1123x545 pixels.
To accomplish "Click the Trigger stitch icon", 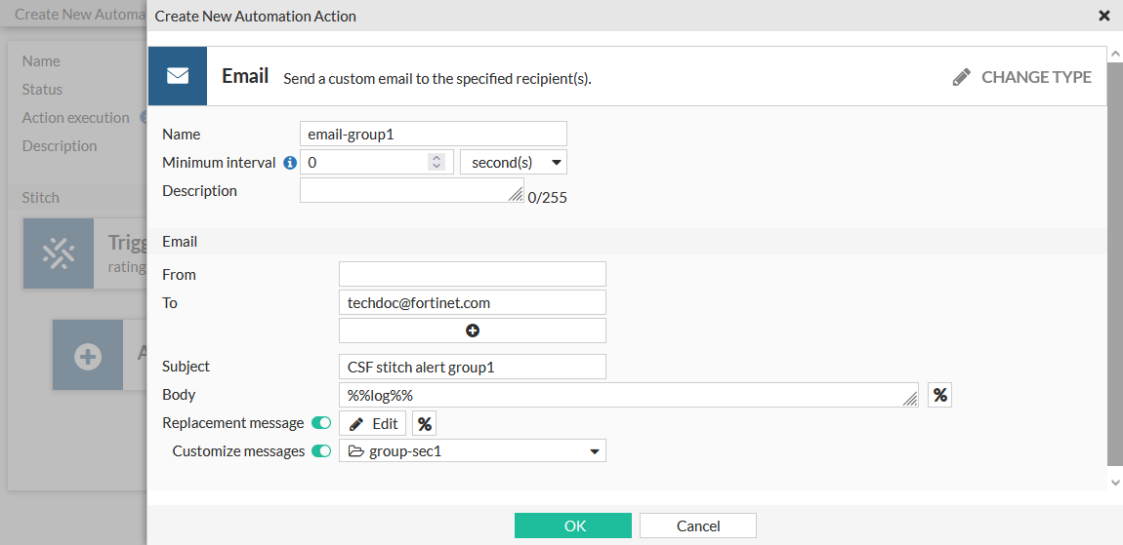I will click(59, 253).
